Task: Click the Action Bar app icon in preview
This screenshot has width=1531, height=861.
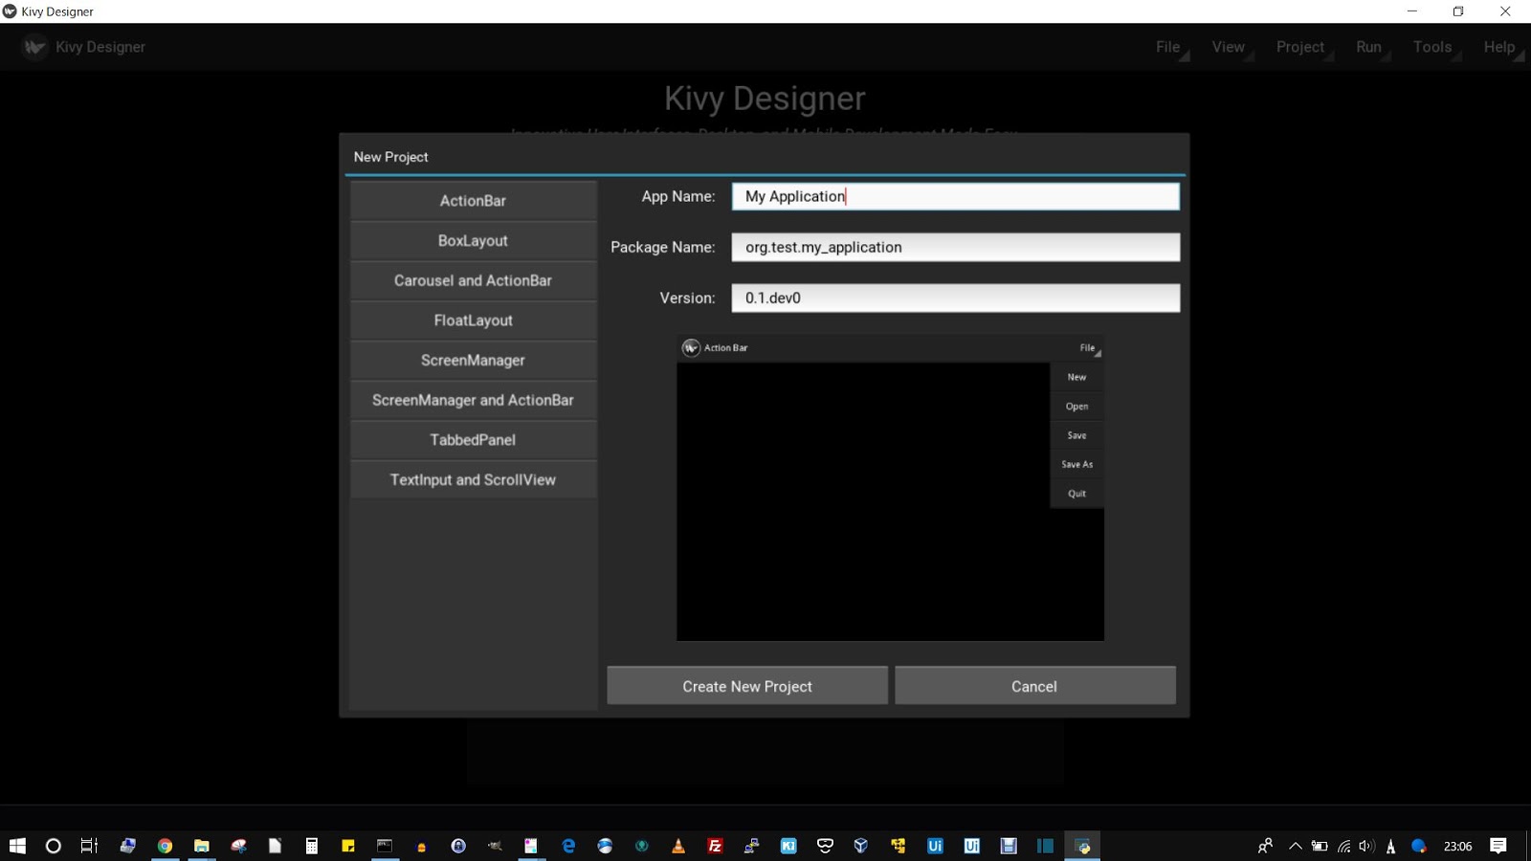Action: pyautogui.click(x=689, y=347)
